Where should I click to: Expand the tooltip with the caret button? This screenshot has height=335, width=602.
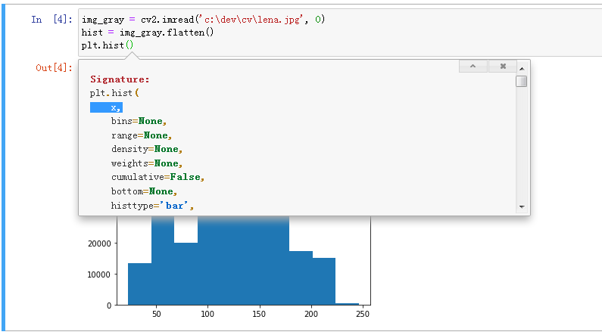(473, 67)
